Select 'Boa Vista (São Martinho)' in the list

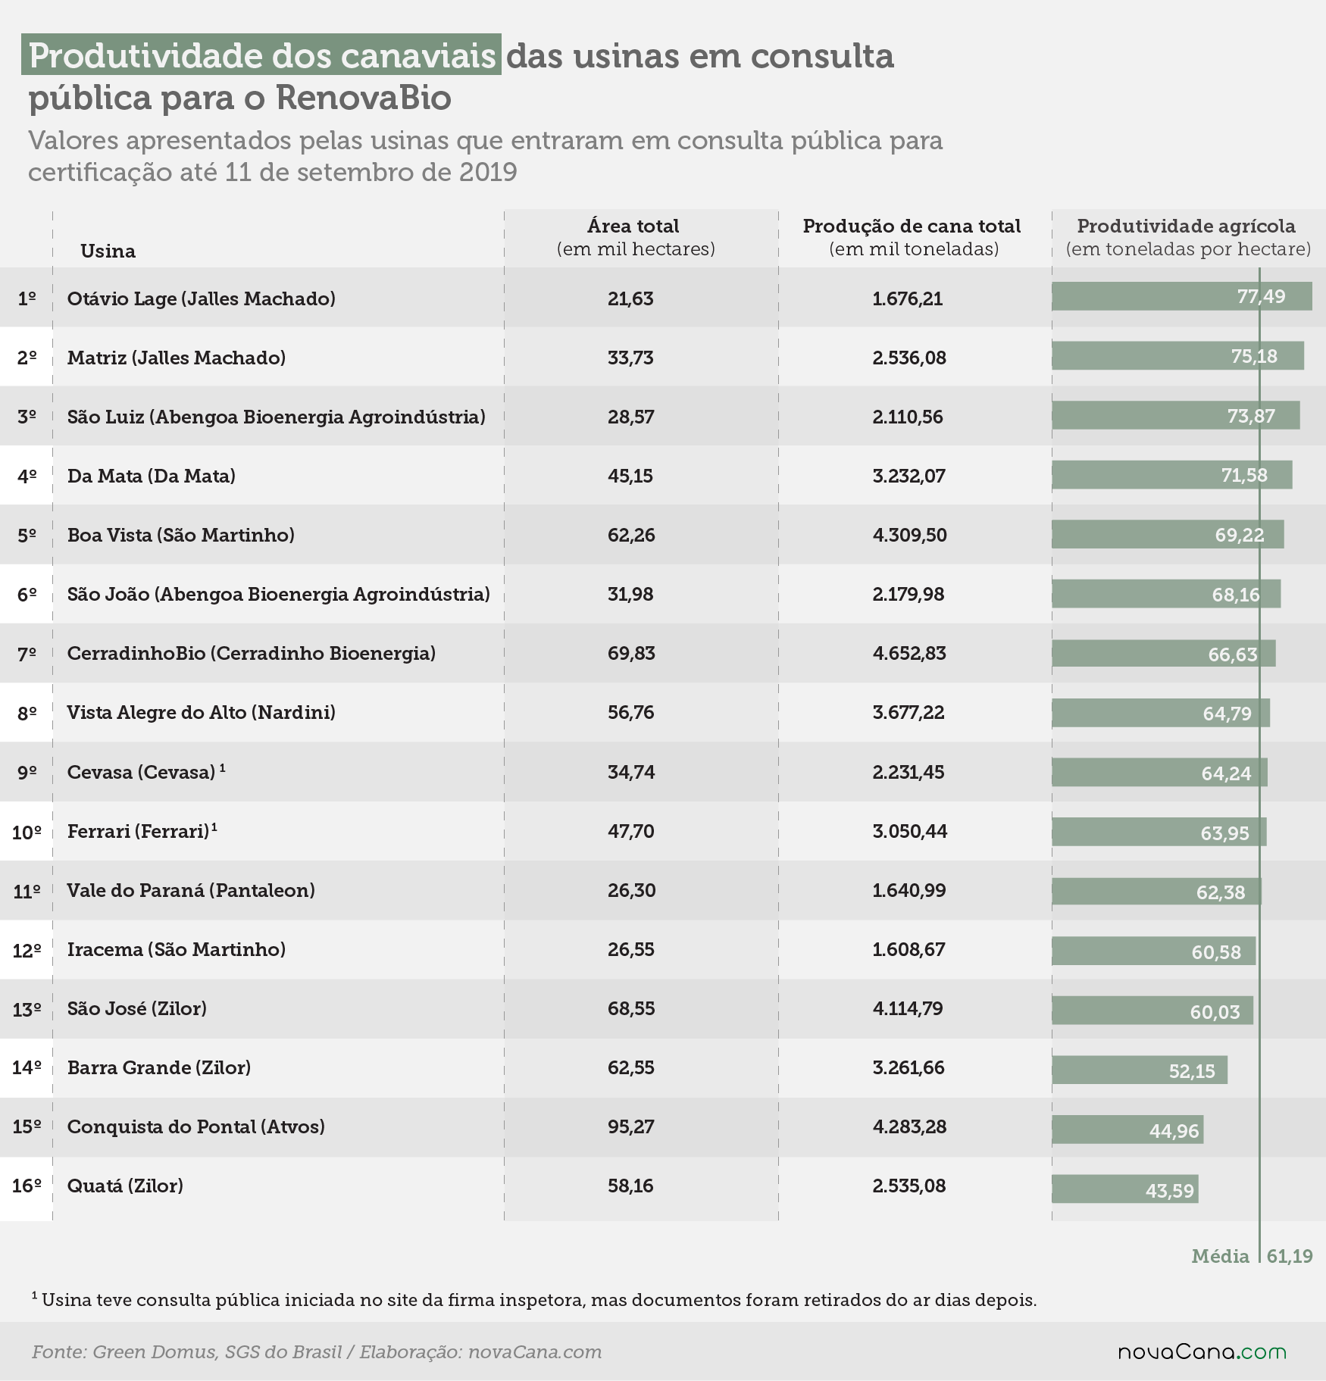(181, 535)
